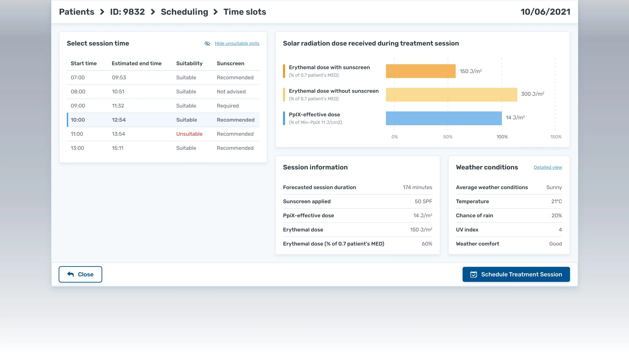Click the blue PpIX-effective dose bar
The width and height of the screenshot is (629, 354).
tap(443, 118)
